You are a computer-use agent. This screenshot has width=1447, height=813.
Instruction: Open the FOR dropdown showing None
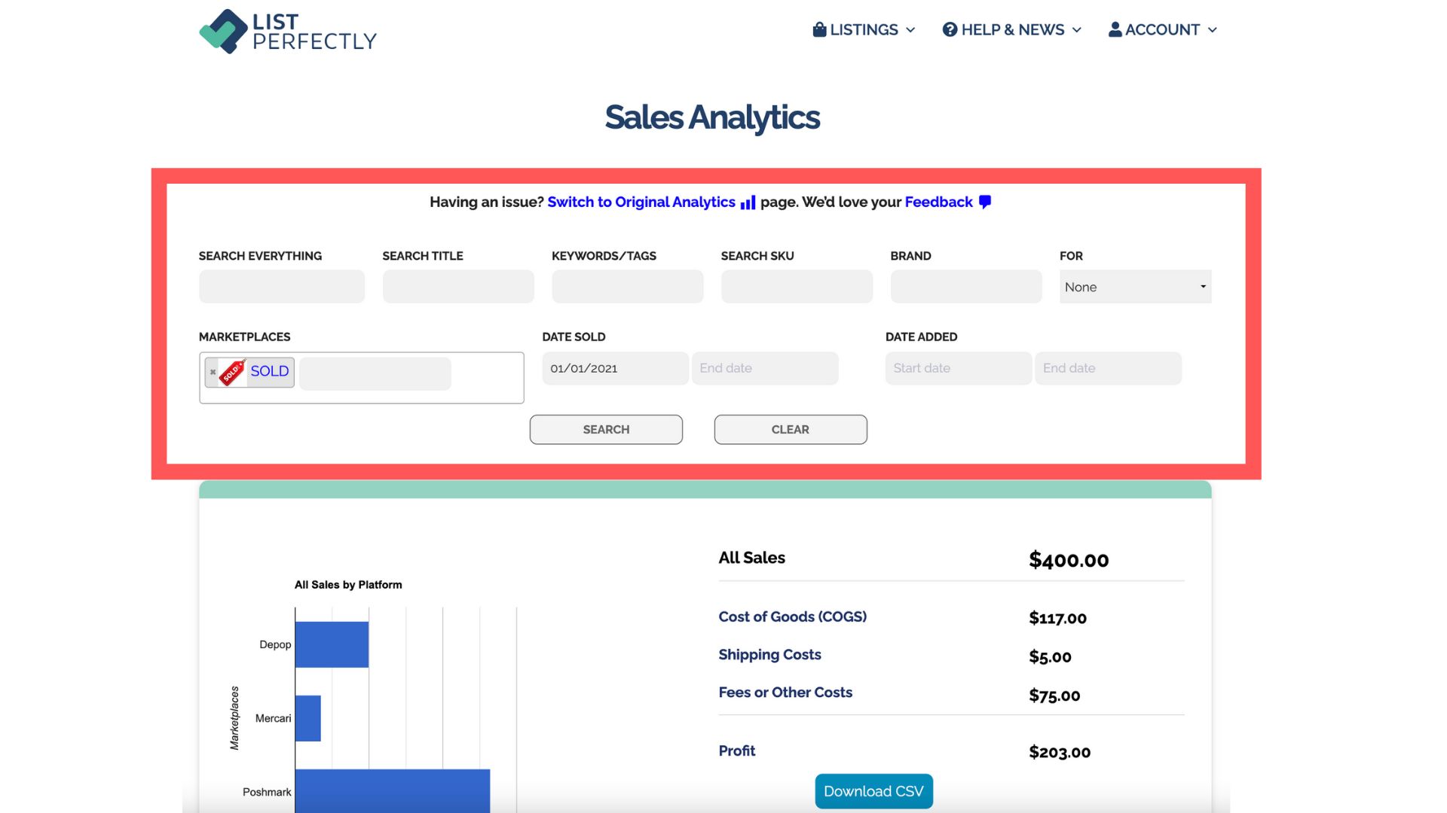(1135, 287)
